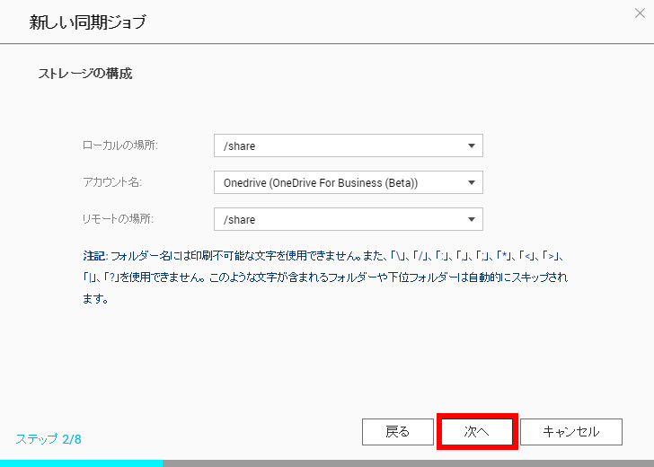
Task: Open the リモートの場所 dropdown arrow
Action: point(472,219)
